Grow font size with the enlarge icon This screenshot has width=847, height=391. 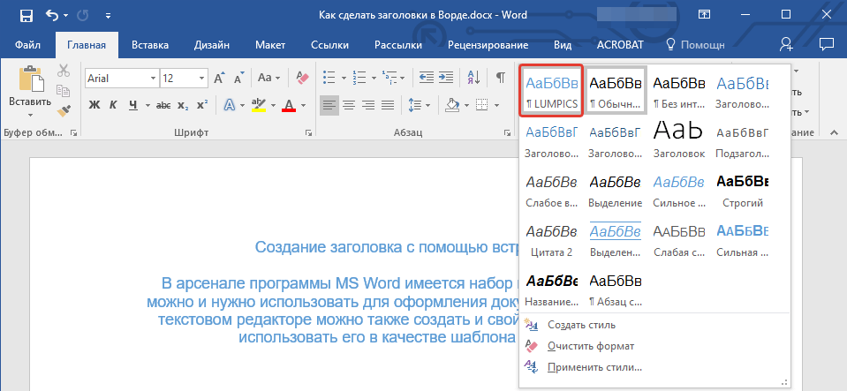221,78
